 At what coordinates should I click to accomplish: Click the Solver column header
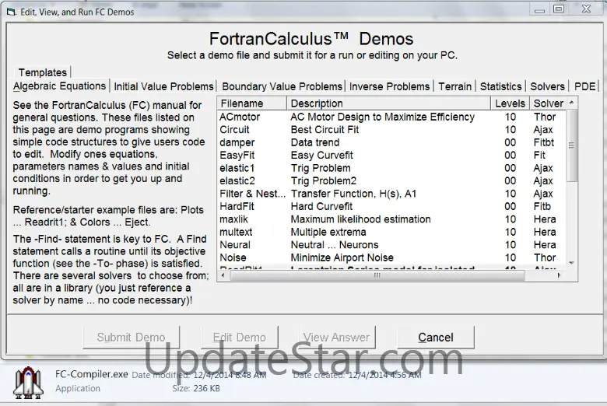pos(548,103)
